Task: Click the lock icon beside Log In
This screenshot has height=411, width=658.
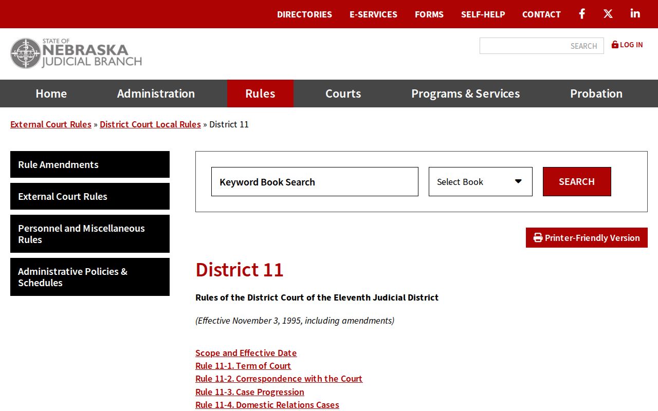Action: pos(615,45)
